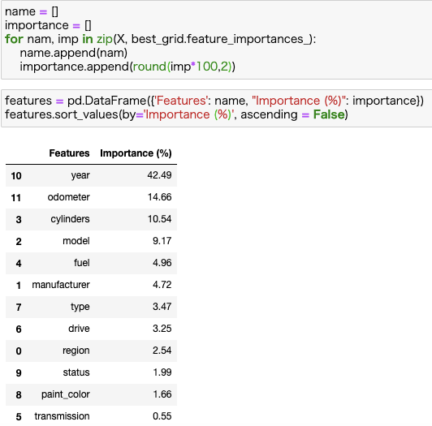Click the Importance (%) column header

136,153
